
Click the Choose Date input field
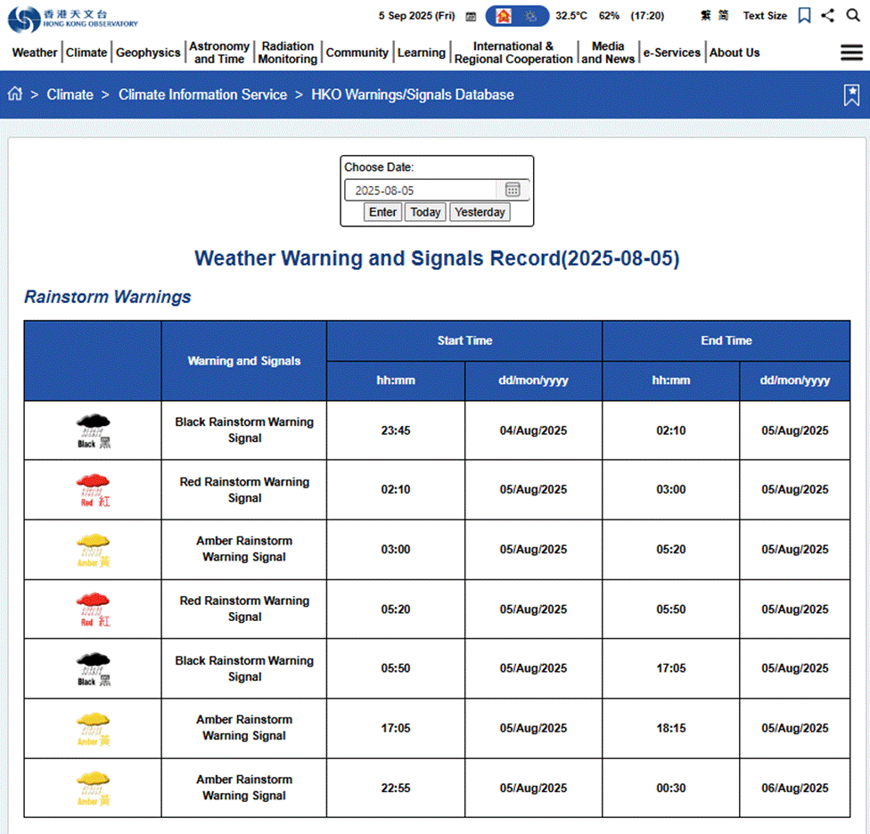point(421,190)
